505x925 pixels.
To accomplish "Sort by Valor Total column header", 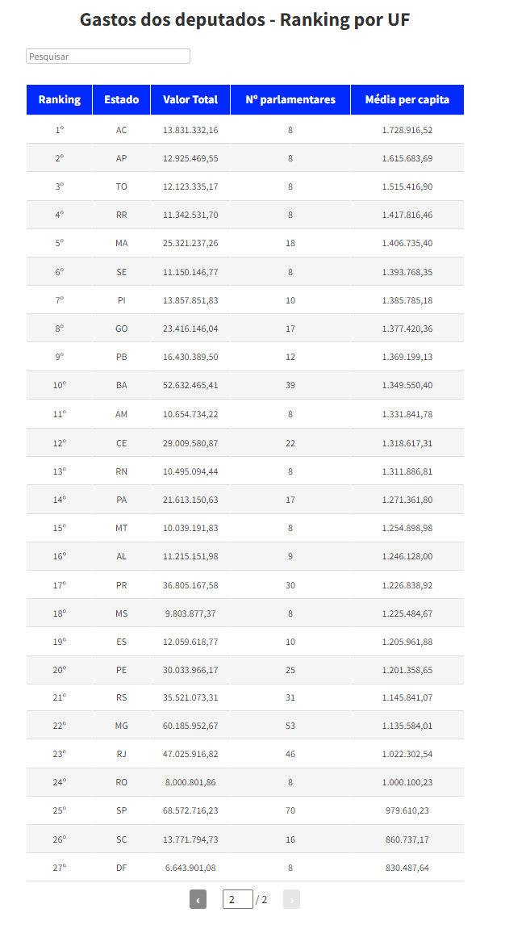I will [x=190, y=100].
